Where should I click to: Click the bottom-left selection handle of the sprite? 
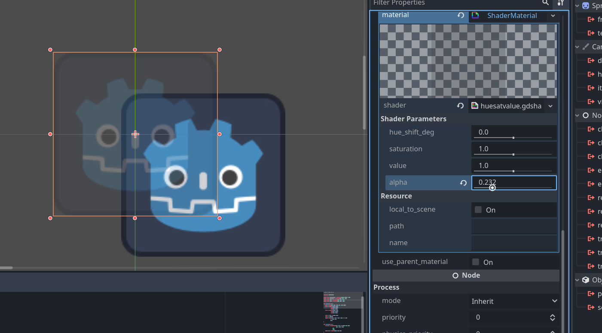[50, 218]
